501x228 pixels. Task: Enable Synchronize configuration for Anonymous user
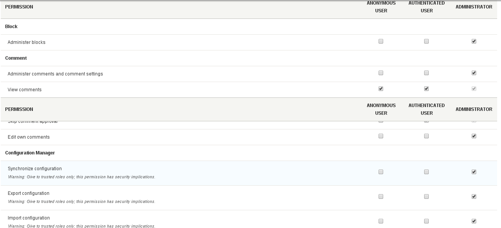coord(381,171)
